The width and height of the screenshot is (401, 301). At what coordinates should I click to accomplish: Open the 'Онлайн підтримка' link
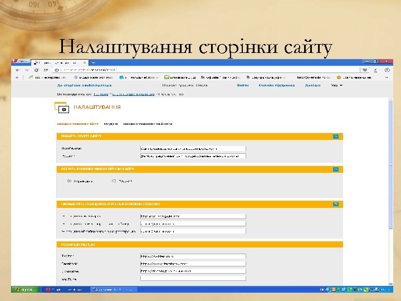[x=277, y=85]
